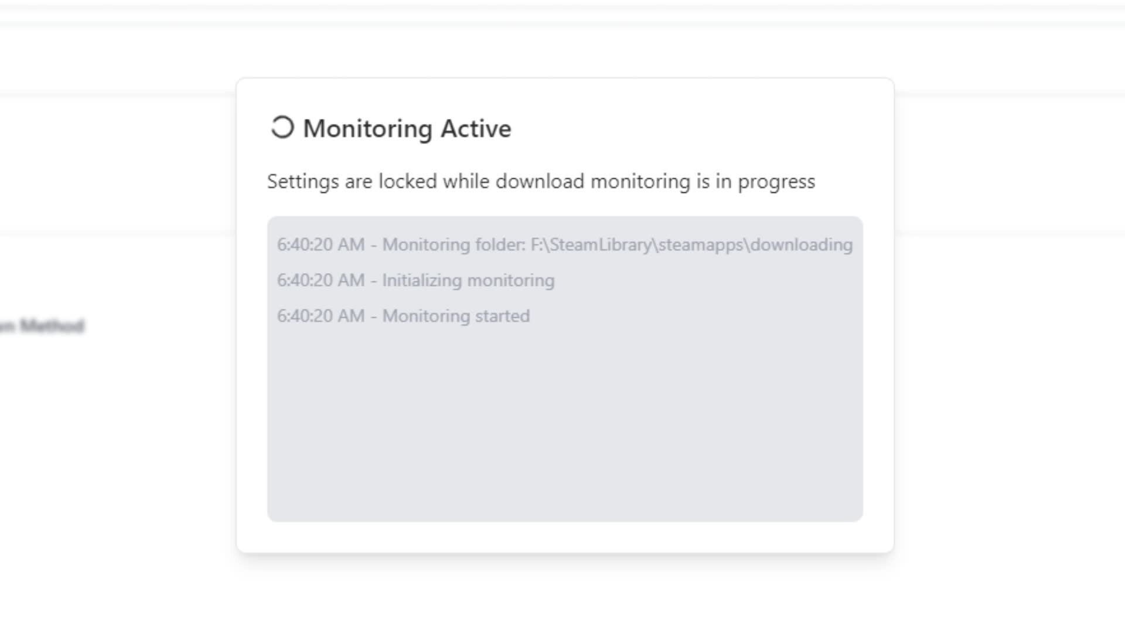Click the Monitoring folder log timestamp
Viewport: 1125px width, 633px height.
321,244
